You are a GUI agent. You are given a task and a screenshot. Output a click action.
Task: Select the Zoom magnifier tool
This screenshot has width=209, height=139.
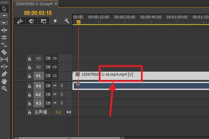[x=4, y=89]
